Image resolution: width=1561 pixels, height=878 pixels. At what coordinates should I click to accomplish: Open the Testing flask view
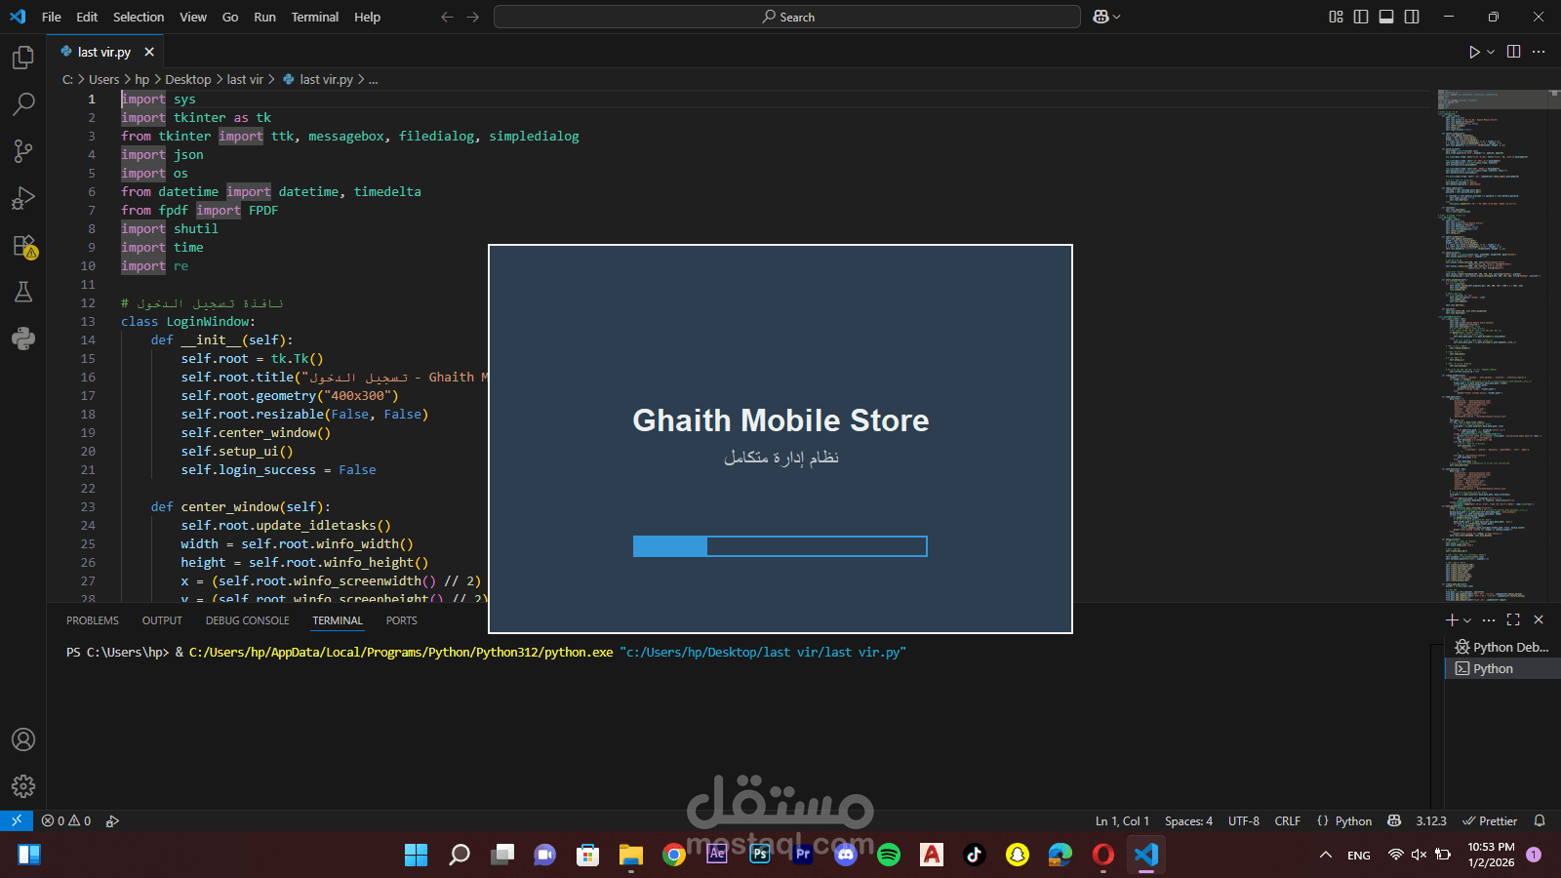click(x=23, y=292)
